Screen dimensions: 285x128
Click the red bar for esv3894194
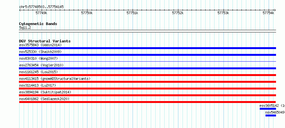pyautogui.click(x=148, y=95)
